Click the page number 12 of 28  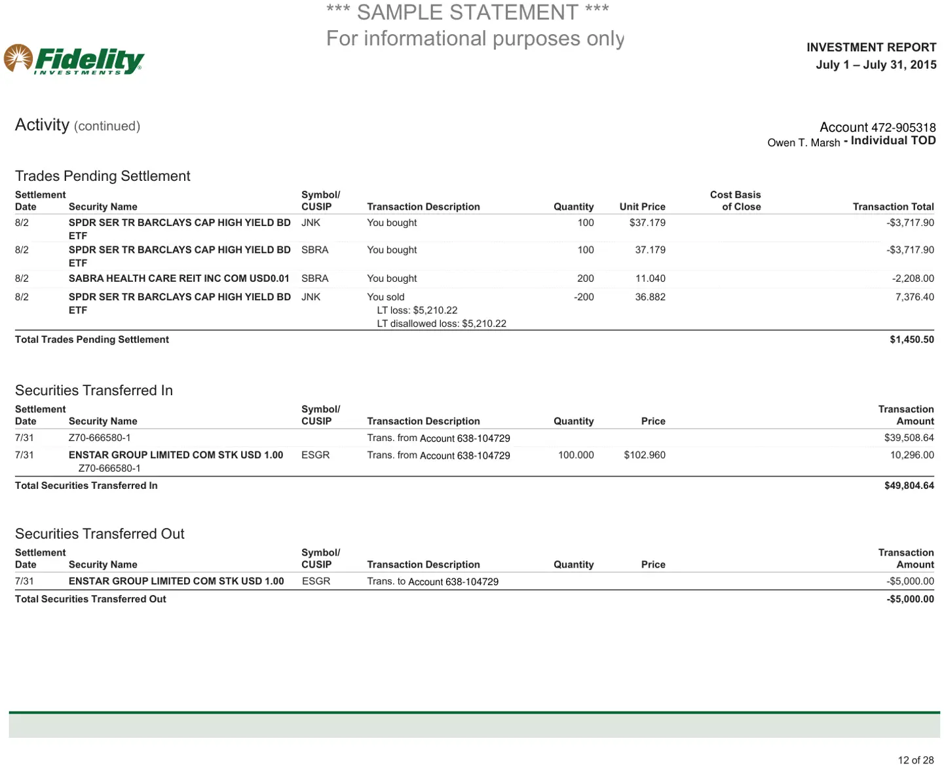tap(916, 760)
